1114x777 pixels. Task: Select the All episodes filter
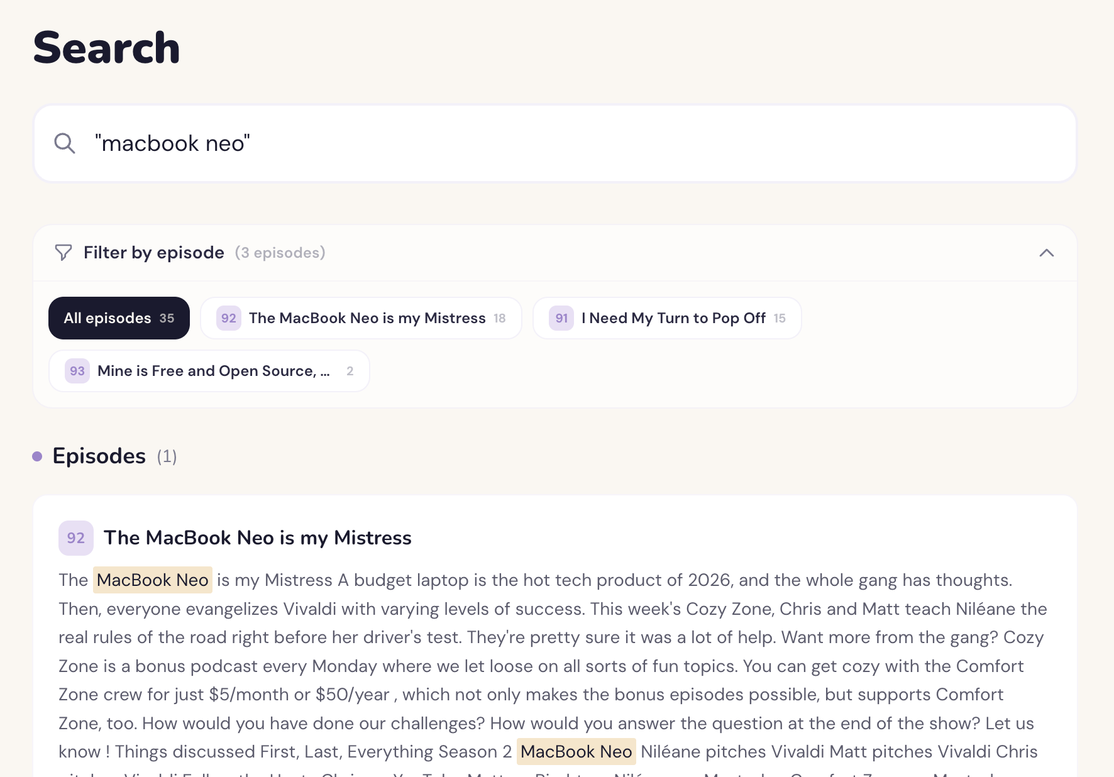pyautogui.click(x=119, y=318)
